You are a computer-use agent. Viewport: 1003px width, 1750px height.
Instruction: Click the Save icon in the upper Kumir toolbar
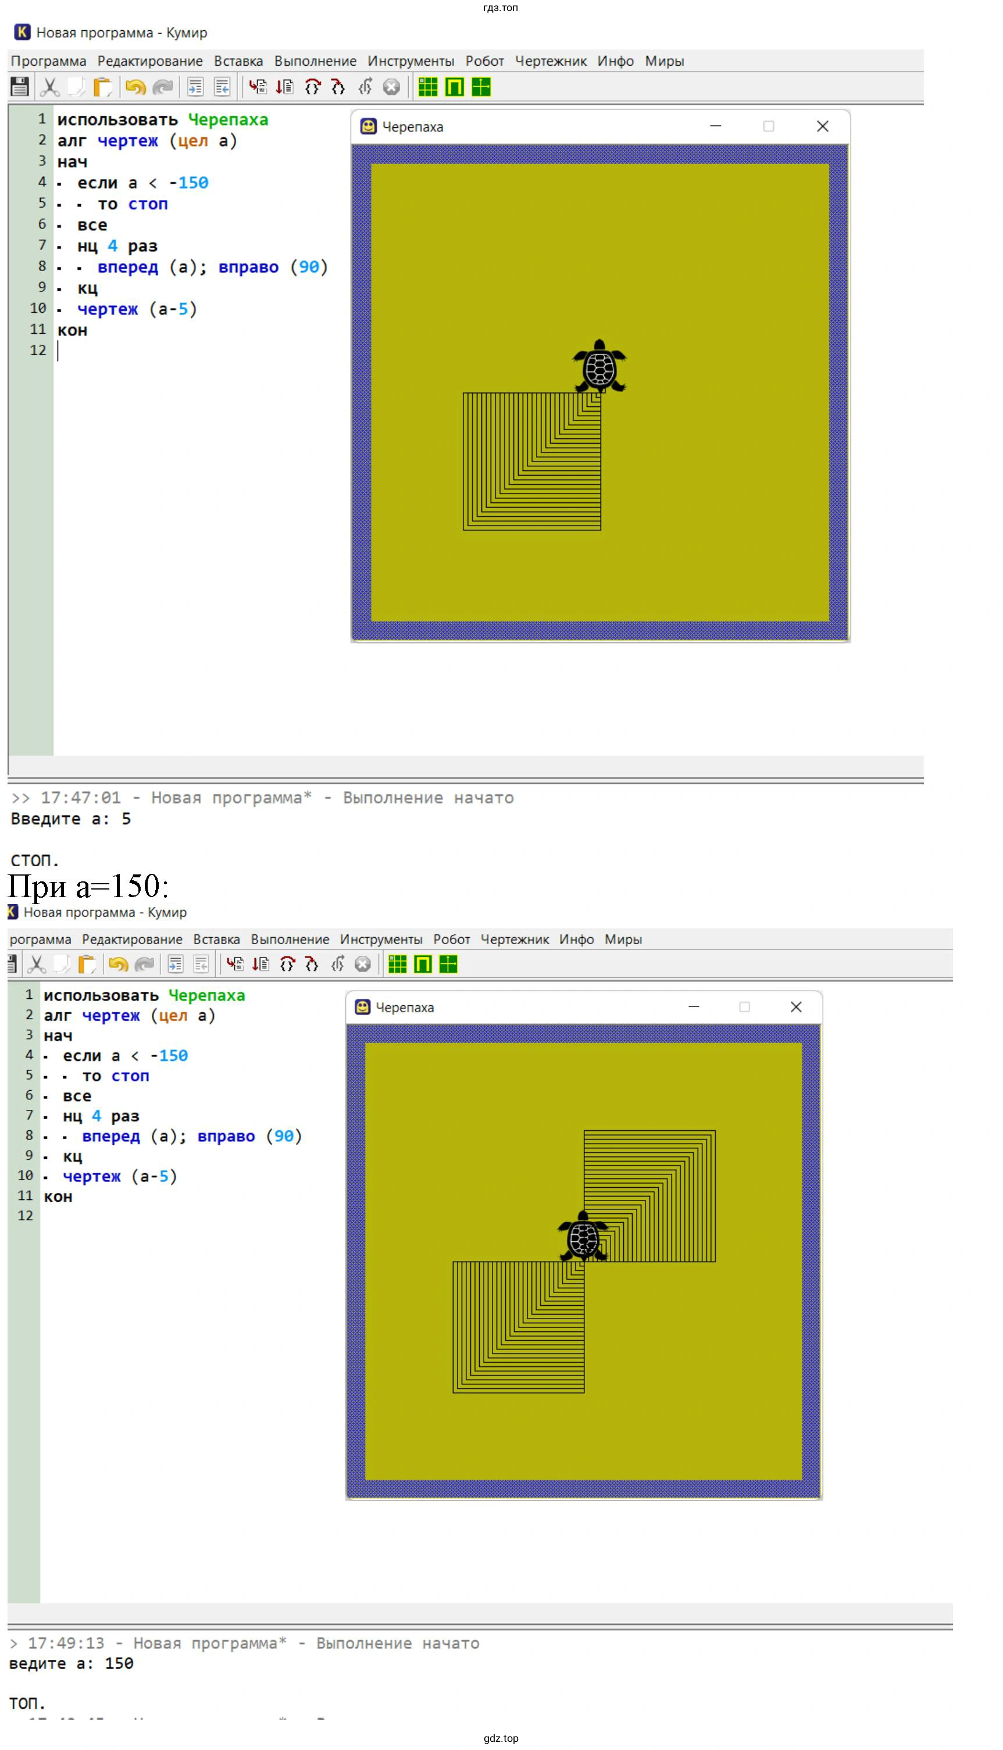click(x=19, y=87)
